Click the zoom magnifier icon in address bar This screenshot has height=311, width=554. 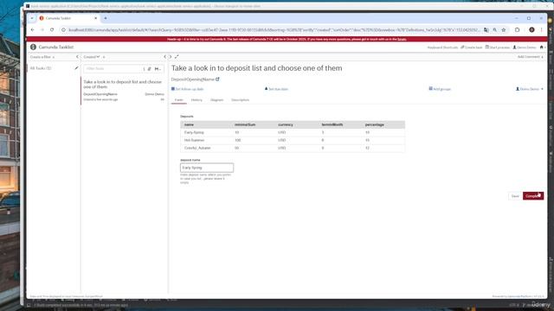coord(495,30)
